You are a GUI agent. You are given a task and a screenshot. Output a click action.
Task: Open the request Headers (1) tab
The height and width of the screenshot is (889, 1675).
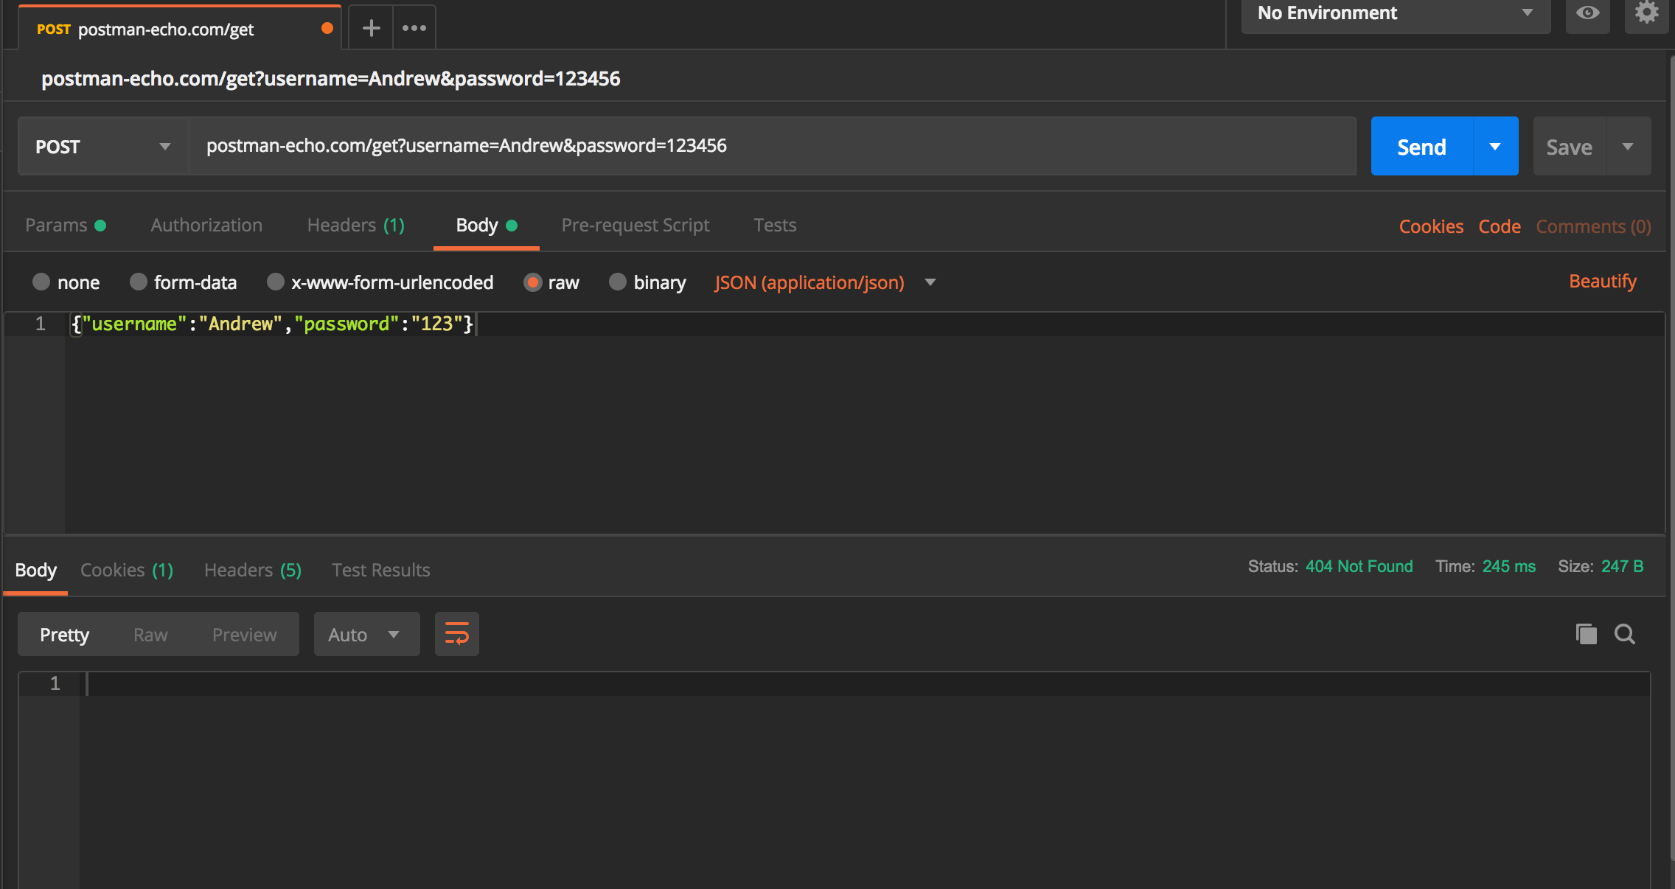click(x=356, y=225)
